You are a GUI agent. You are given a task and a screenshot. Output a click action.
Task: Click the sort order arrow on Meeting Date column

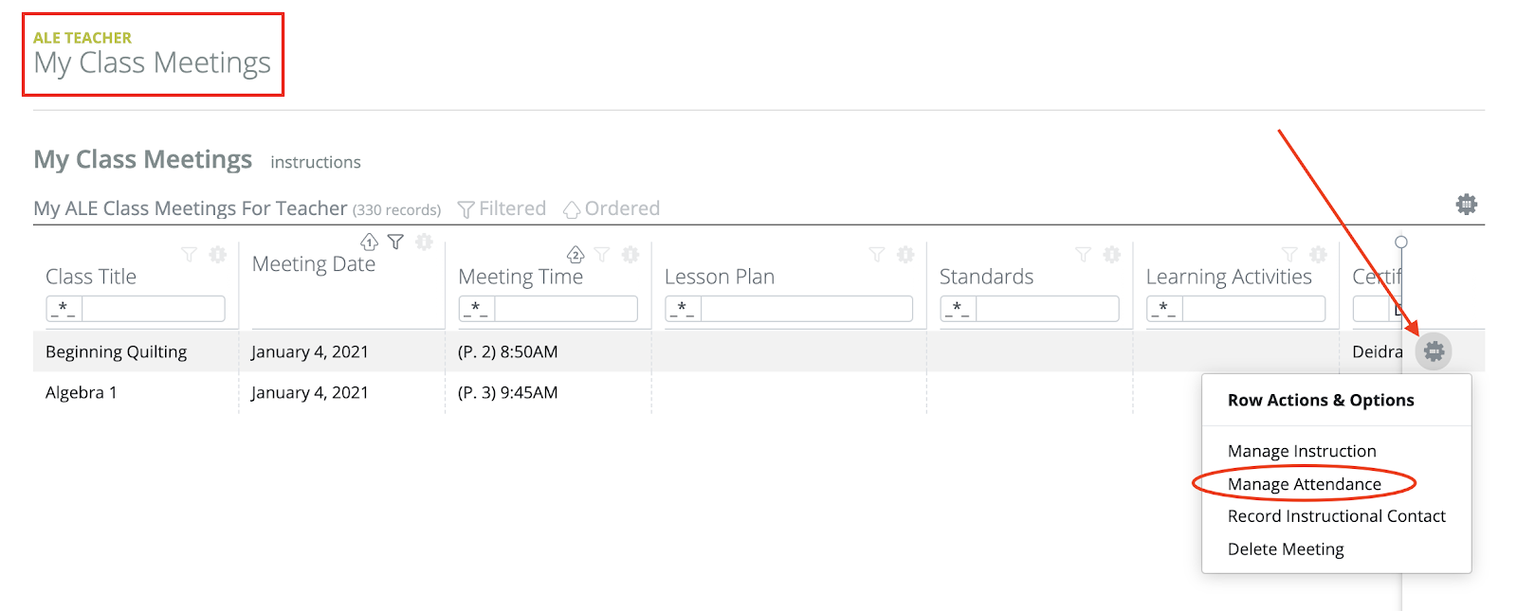tap(369, 243)
